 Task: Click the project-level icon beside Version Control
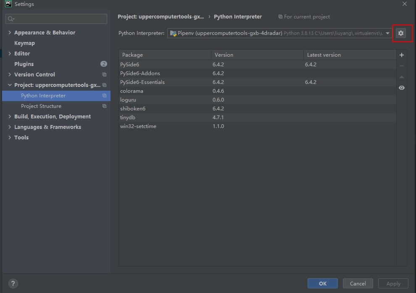[x=104, y=75]
